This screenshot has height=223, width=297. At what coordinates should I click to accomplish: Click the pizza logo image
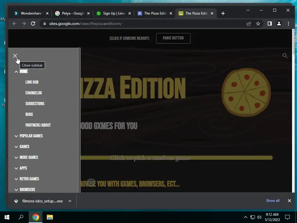point(246,92)
